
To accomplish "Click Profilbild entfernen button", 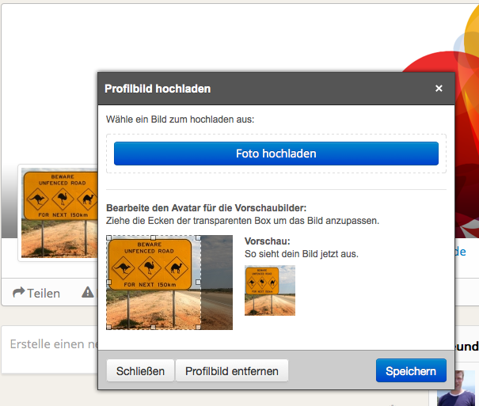I will point(231,371).
